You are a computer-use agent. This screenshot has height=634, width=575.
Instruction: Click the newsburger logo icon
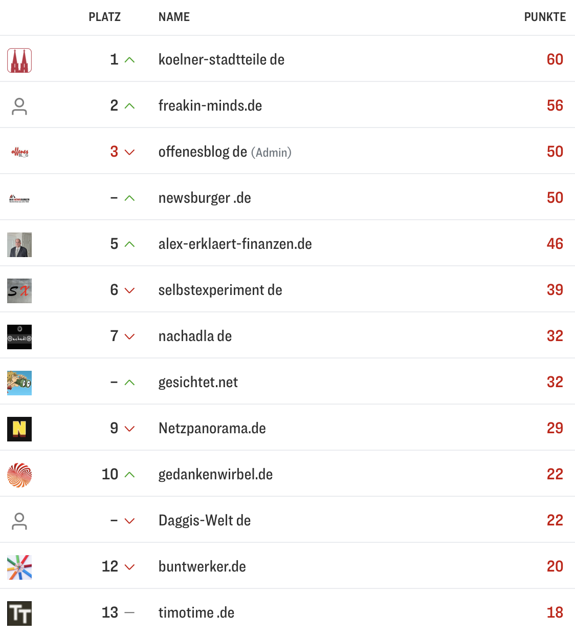click(19, 199)
